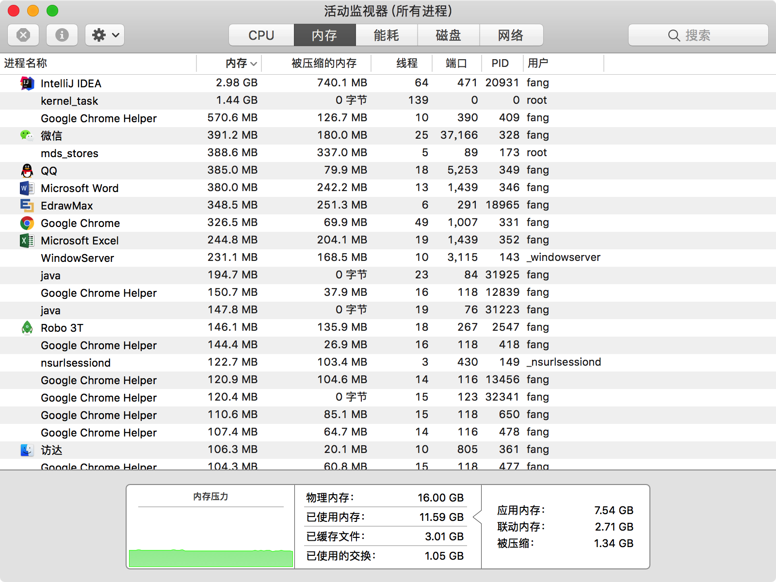
Task: Sort by 用户 user column header
Action: point(564,63)
